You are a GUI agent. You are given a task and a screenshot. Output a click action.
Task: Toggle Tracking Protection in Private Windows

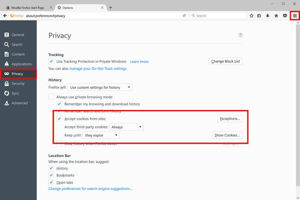[51, 61]
